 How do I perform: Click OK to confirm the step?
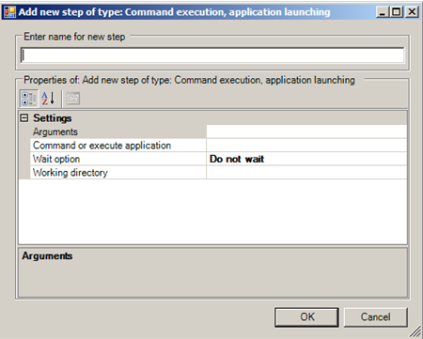tap(306, 317)
